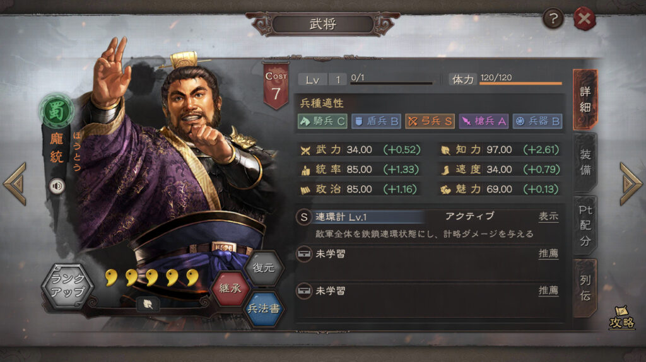Tap the second 未学習 skill slot icon
Image resolution: width=646 pixels, height=362 pixels.
(304, 291)
